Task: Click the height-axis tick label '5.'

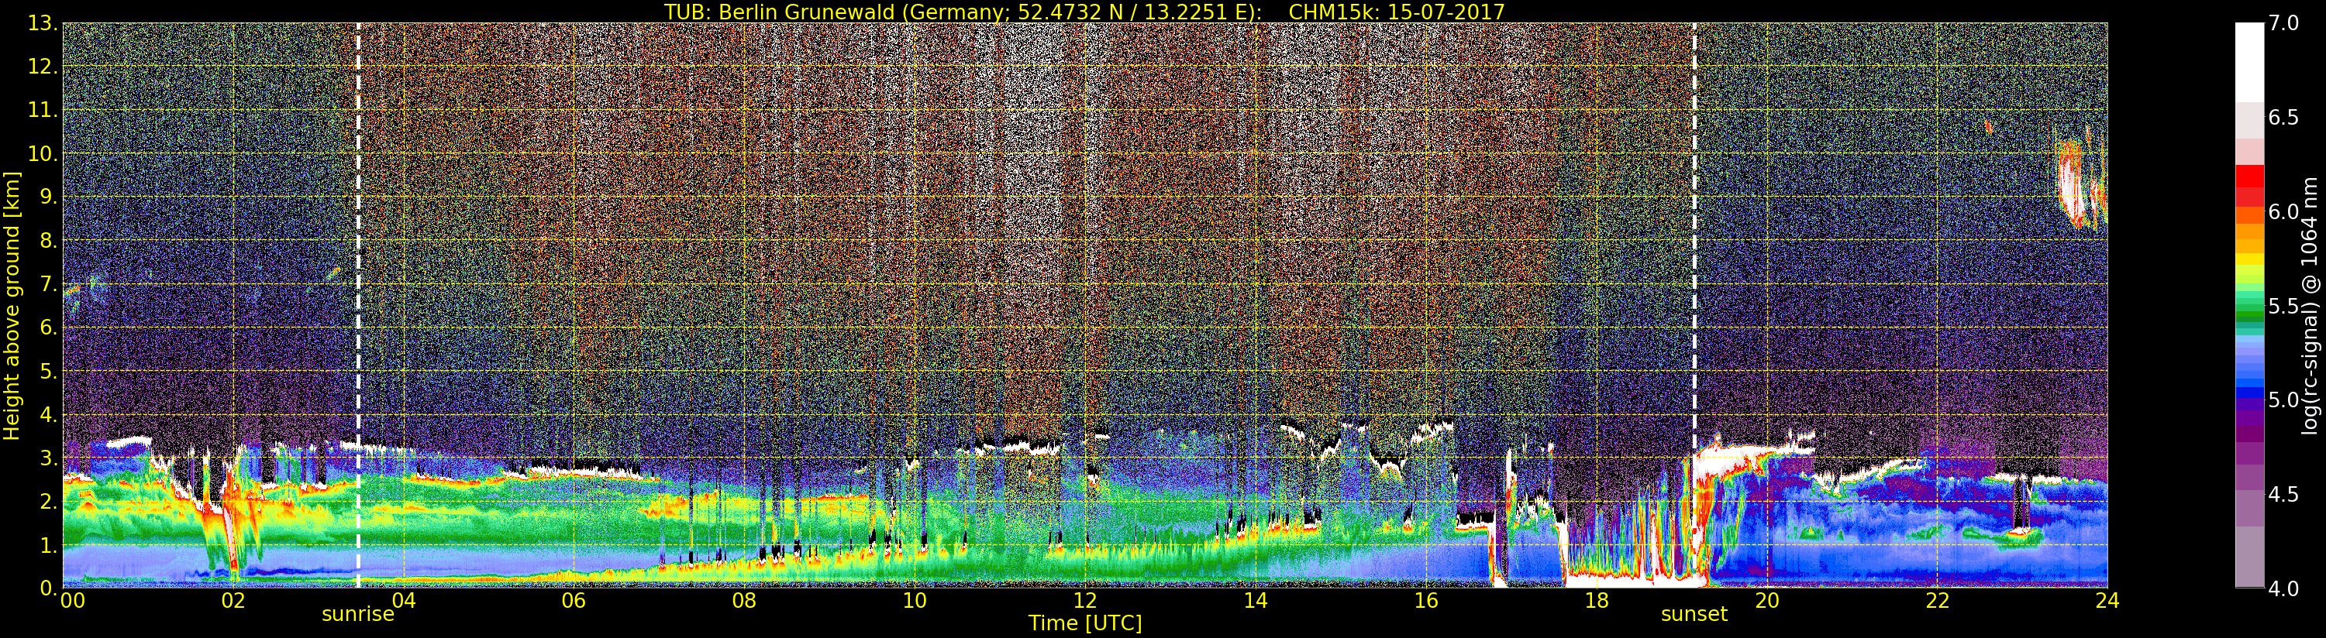Action: (x=49, y=371)
